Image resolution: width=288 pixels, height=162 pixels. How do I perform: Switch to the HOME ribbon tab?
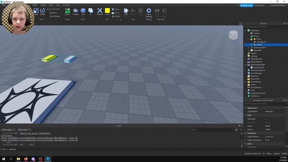click(x=35, y=5)
